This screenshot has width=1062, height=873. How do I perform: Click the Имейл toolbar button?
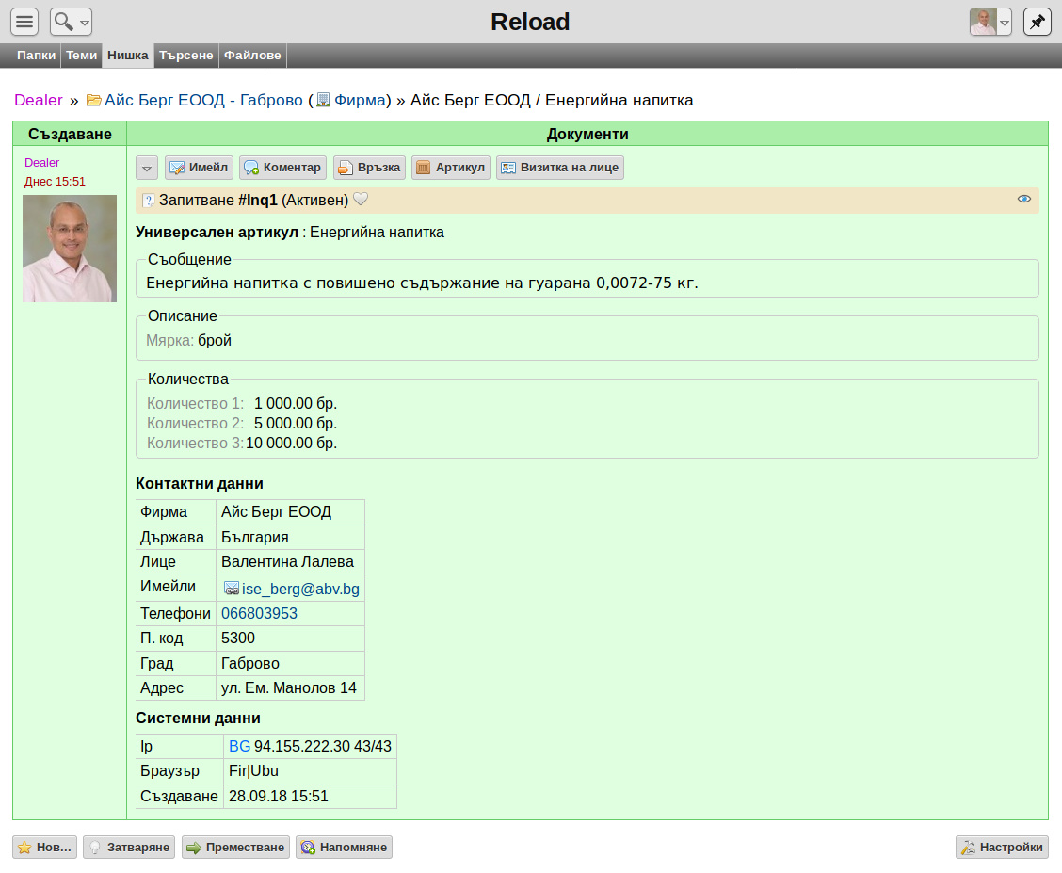click(200, 168)
